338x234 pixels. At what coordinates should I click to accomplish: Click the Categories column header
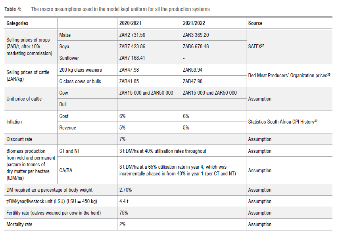point(17,23)
